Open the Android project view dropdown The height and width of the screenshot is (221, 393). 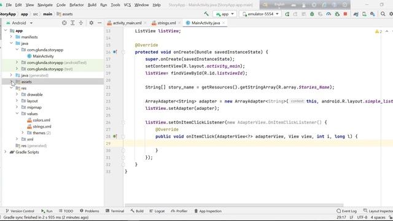pyautogui.click(x=19, y=23)
